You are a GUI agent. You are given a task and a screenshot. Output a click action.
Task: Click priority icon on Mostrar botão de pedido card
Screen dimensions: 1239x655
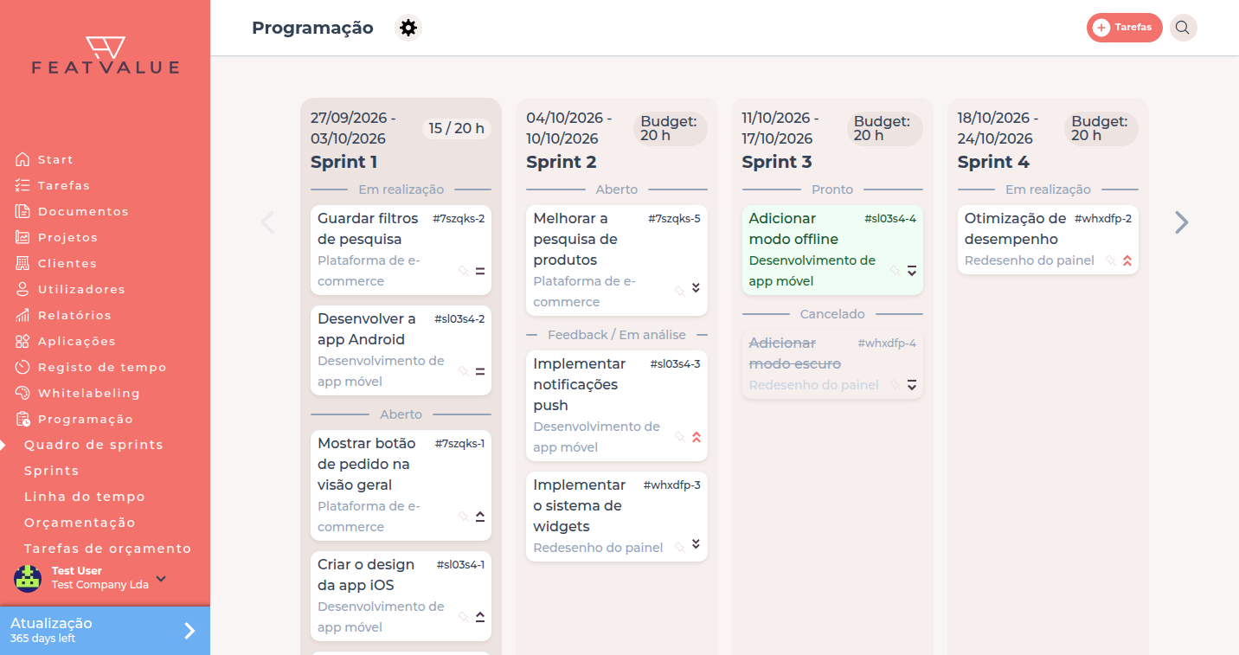[480, 517]
